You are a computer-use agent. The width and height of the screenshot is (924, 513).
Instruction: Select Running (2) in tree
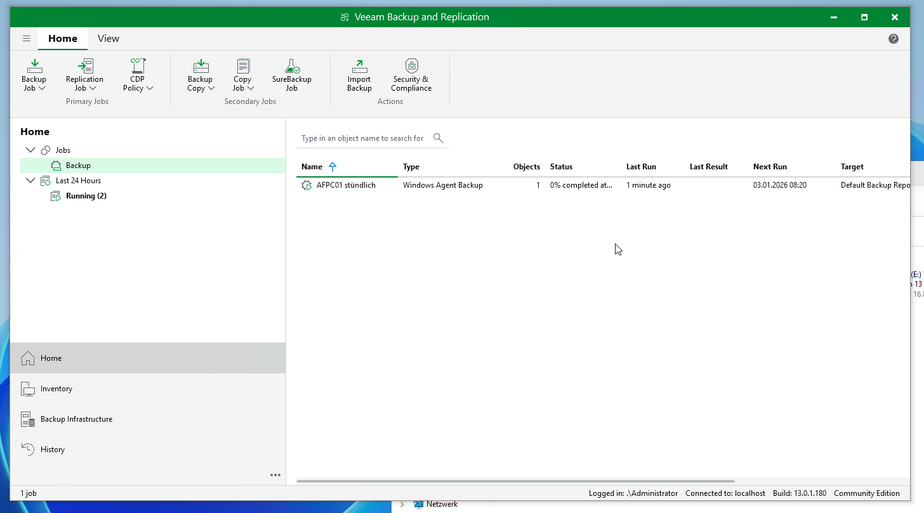(86, 196)
